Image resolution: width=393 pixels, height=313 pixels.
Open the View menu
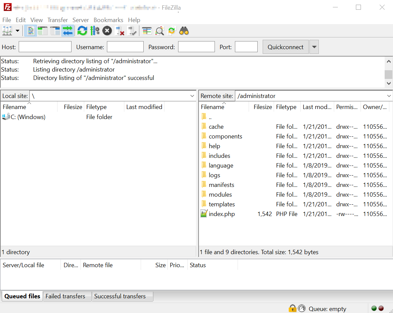[x=37, y=20]
